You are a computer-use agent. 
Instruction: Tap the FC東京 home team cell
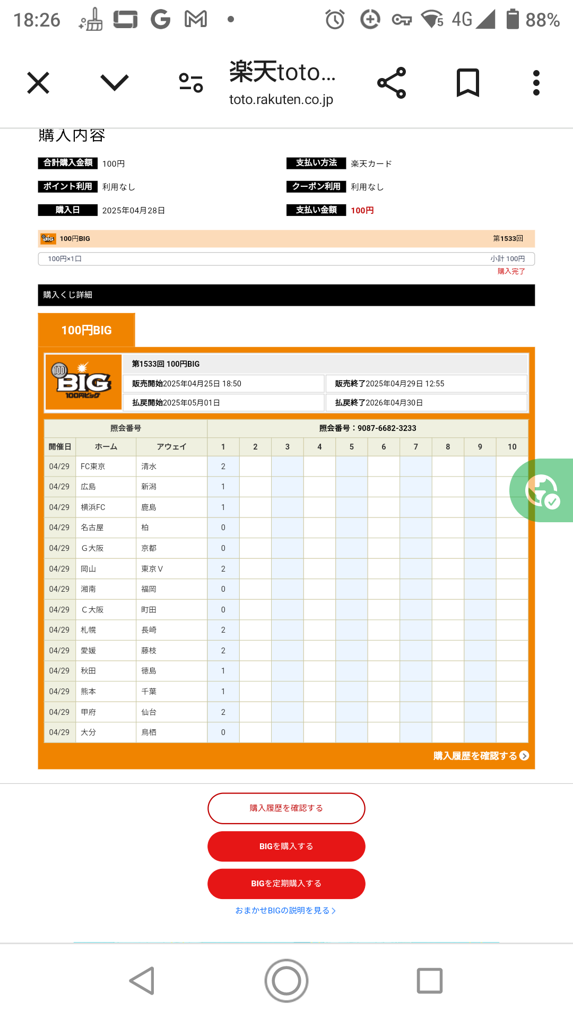click(106, 467)
